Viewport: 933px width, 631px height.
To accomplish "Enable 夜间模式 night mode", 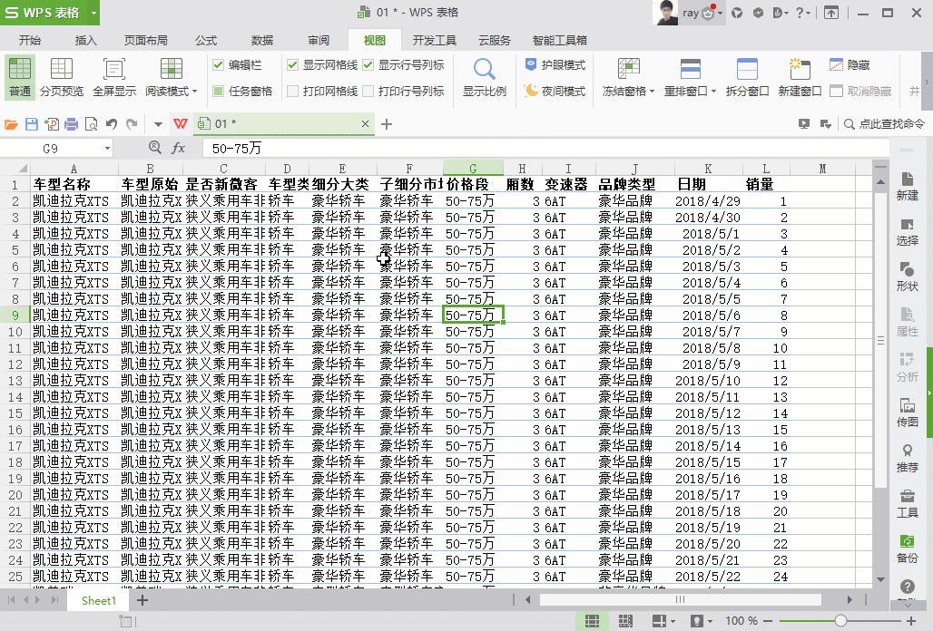I will [555, 91].
